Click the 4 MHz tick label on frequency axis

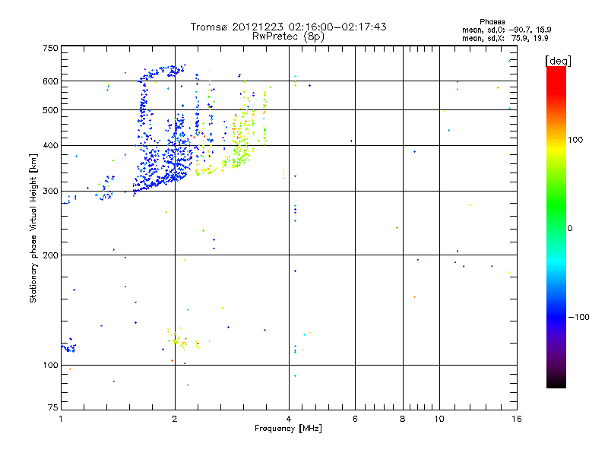(289, 419)
